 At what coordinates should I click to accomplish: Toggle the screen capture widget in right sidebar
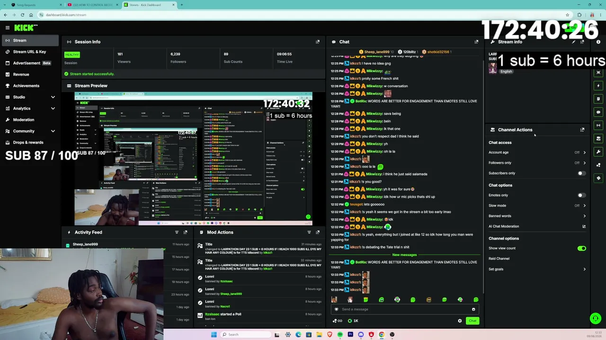click(598, 72)
